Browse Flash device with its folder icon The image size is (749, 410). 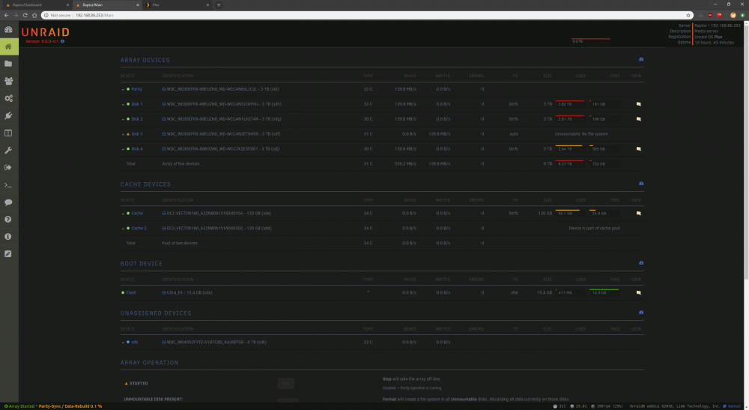tap(639, 292)
